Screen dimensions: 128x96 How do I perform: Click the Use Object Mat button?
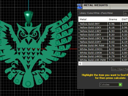120,69
